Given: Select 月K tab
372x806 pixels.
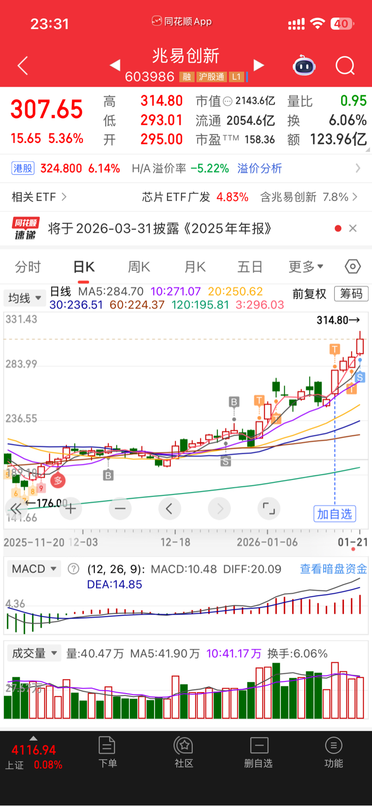Looking at the screenshot, I should [195, 267].
